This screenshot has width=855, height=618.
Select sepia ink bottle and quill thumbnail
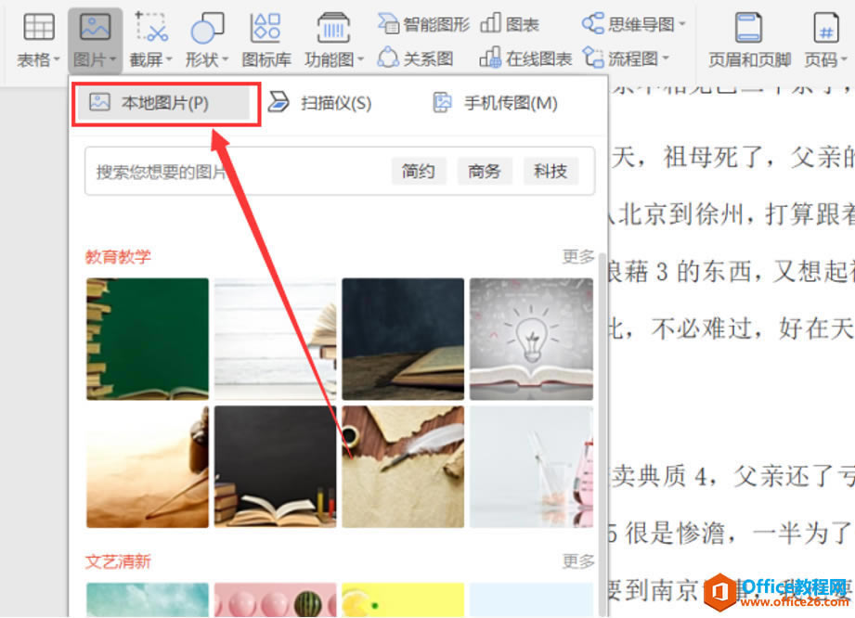(148, 467)
